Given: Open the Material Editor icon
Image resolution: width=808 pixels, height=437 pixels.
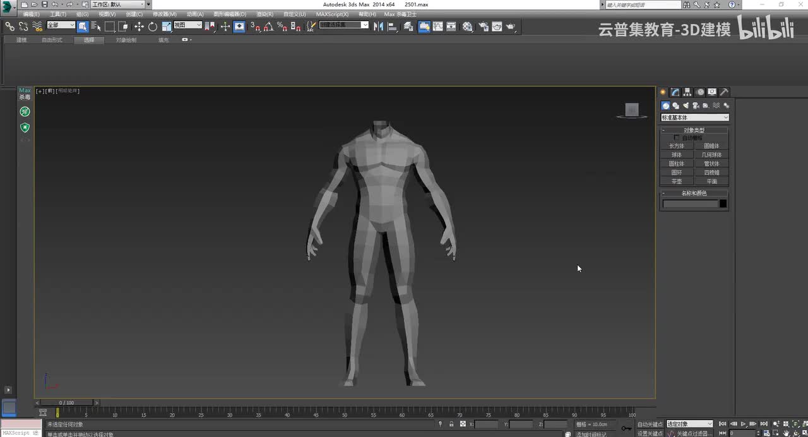Looking at the screenshot, I should tap(467, 27).
